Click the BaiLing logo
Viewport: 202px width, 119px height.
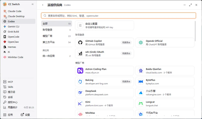(80, 82)
